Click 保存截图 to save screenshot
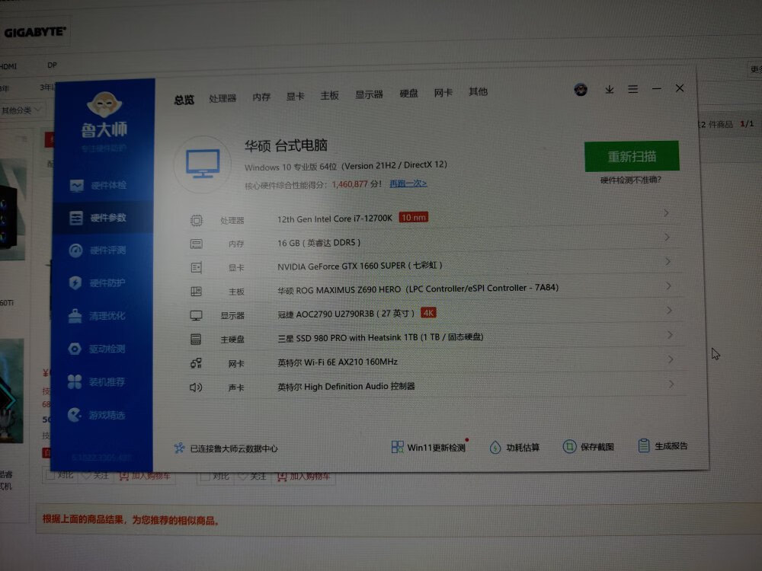The height and width of the screenshot is (571, 762). (588, 447)
